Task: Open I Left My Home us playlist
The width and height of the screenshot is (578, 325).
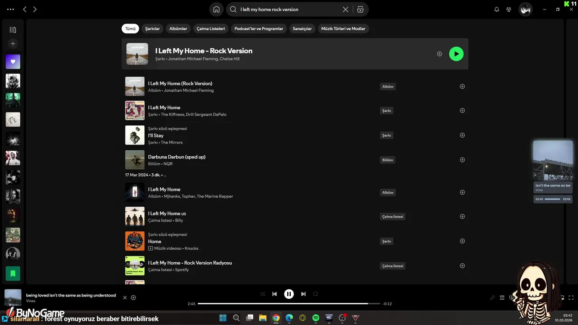Action: [167, 214]
